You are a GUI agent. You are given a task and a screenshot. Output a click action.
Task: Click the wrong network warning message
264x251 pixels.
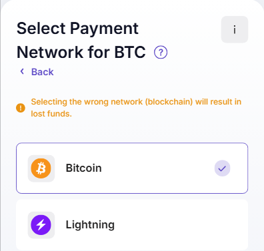coord(136,108)
